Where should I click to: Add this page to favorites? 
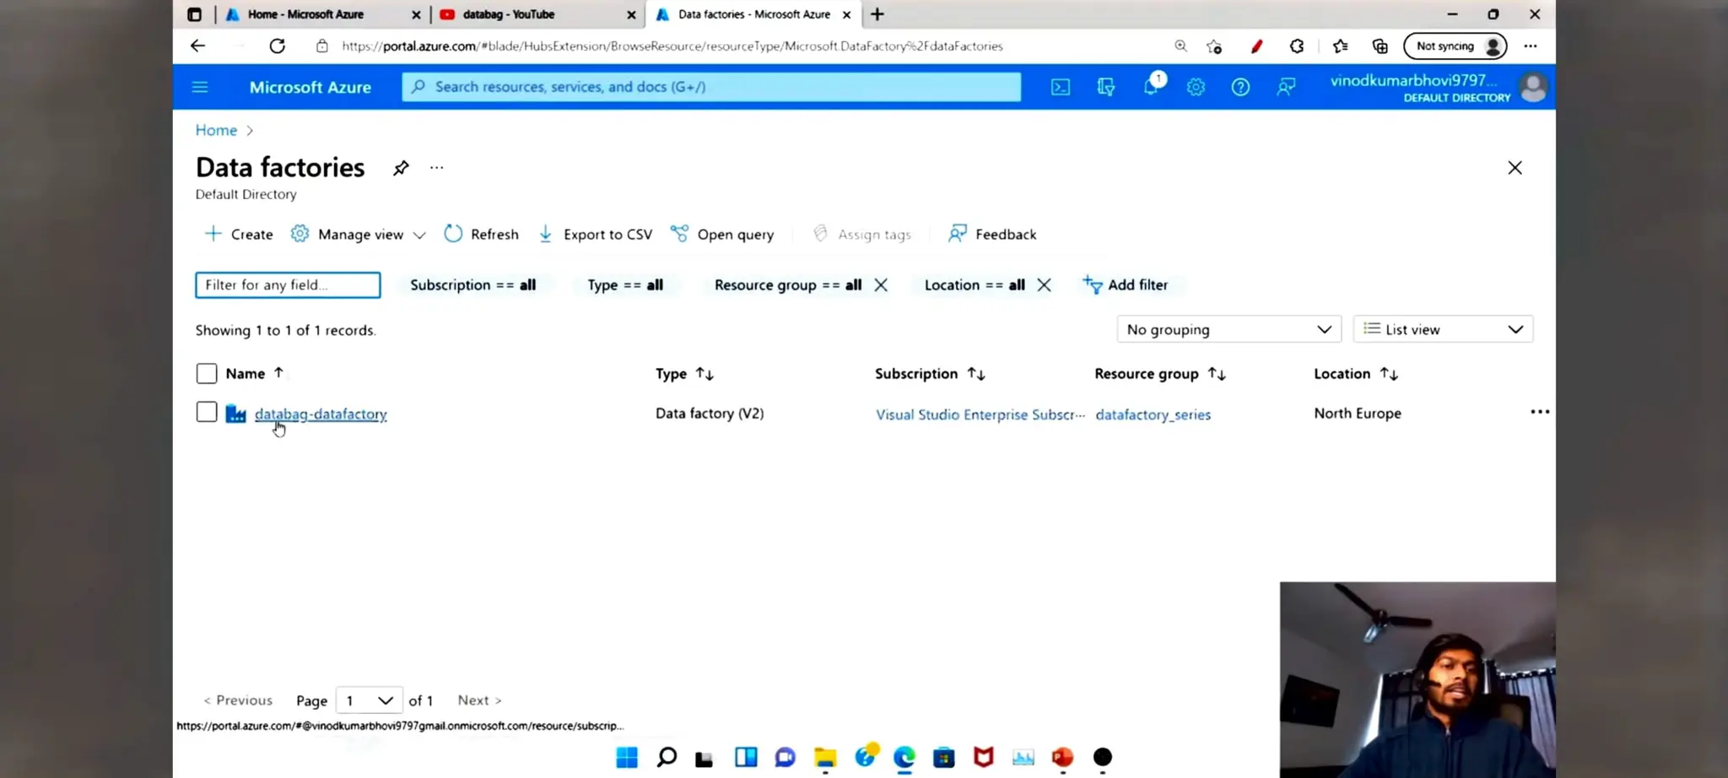tap(1214, 46)
